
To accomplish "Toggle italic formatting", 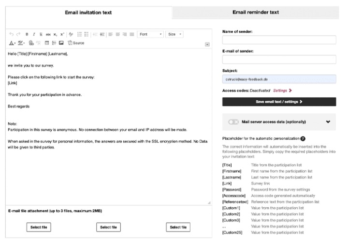I will 34,34.
